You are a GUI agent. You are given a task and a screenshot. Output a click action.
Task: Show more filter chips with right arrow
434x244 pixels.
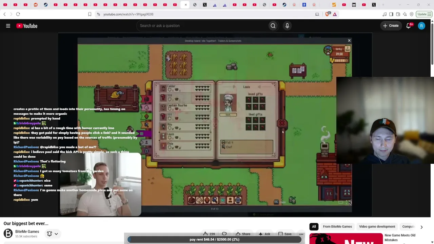coord(421,227)
